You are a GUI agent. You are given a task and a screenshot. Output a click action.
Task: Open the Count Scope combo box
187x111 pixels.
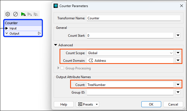point(130,53)
